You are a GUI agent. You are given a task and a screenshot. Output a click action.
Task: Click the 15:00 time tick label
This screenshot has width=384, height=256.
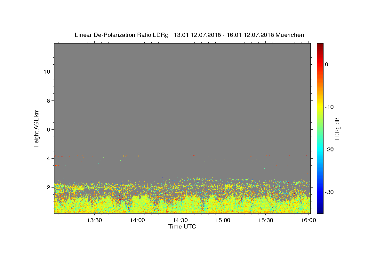tap(223, 220)
